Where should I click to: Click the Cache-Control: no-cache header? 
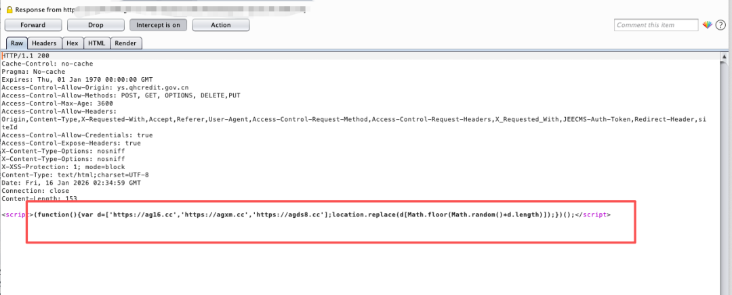click(47, 64)
